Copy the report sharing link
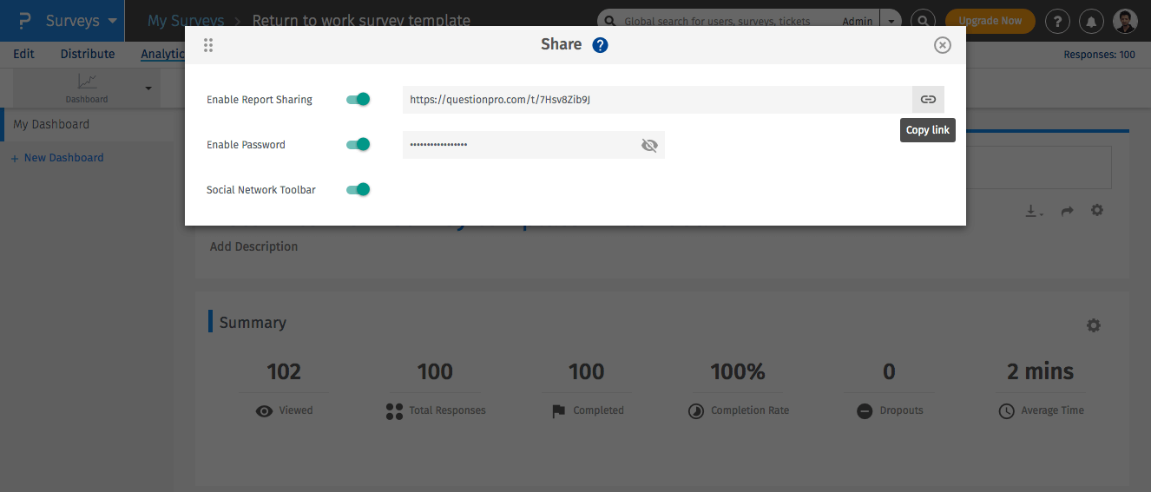This screenshot has width=1151, height=492. point(928,100)
